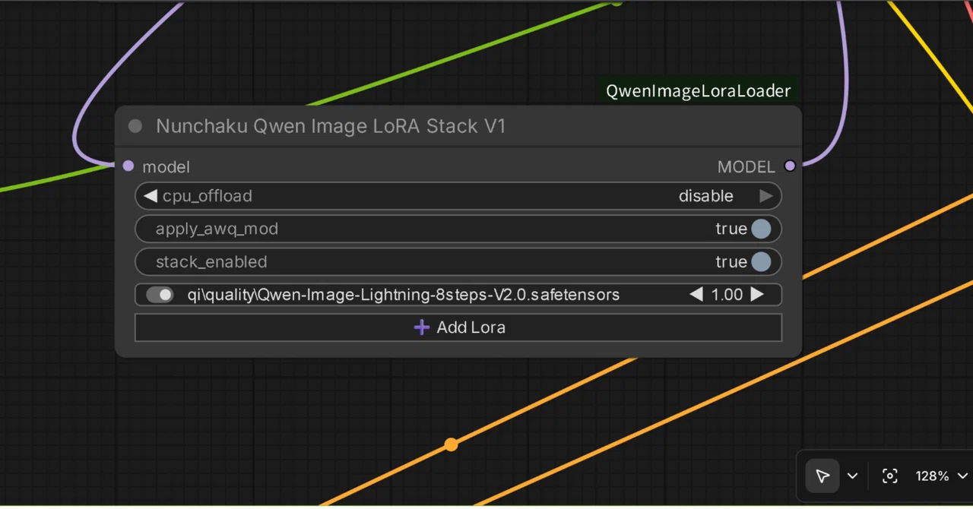The width and height of the screenshot is (973, 509).
Task: Click the orange reroute dot on link
Action: (451, 444)
